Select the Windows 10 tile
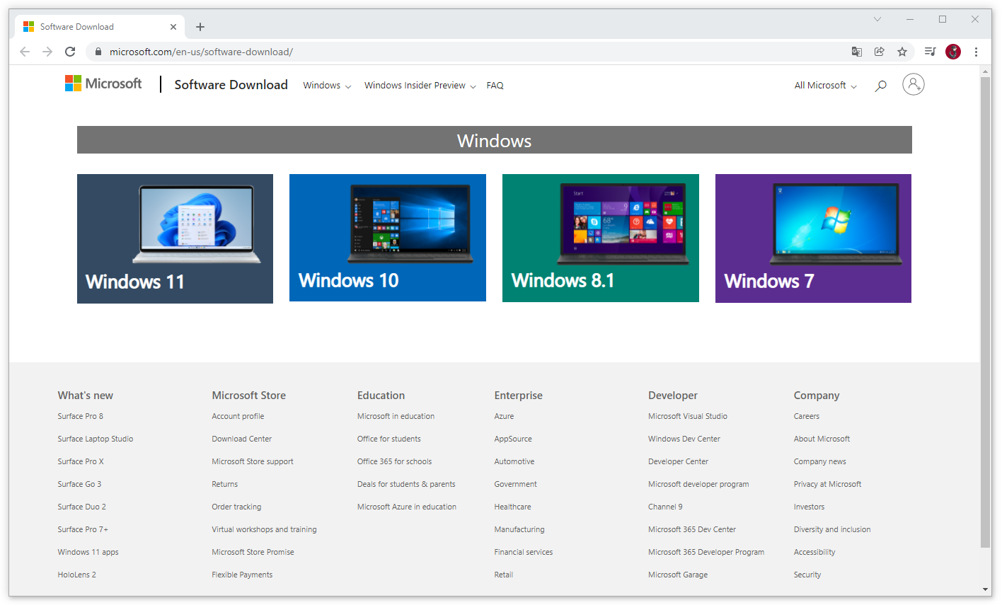1002x605 pixels. tap(387, 238)
